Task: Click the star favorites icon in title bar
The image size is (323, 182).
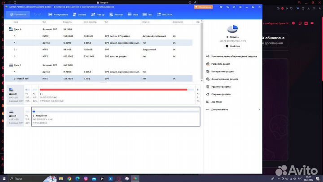Action: point(221,7)
